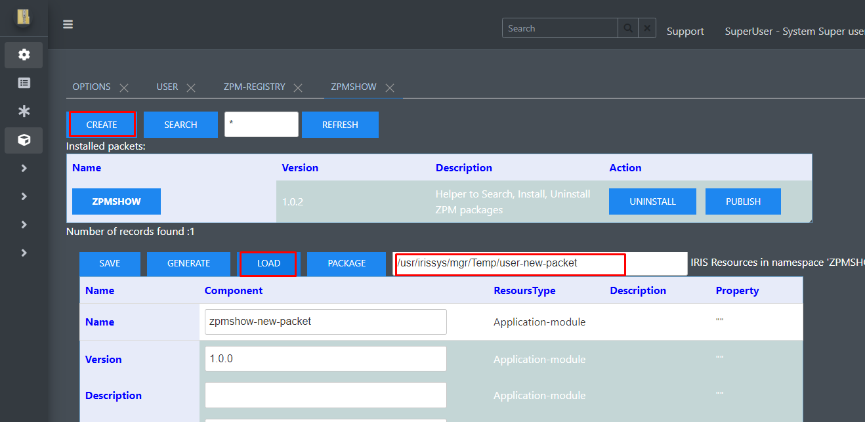Expand the first sidebar chevron
The image size is (865, 422).
(x=24, y=168)
